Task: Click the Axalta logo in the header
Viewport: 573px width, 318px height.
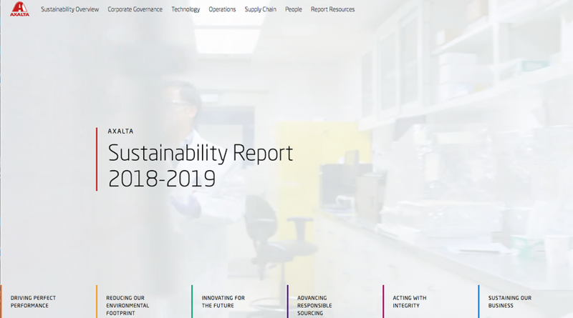Action: (20, 9)
